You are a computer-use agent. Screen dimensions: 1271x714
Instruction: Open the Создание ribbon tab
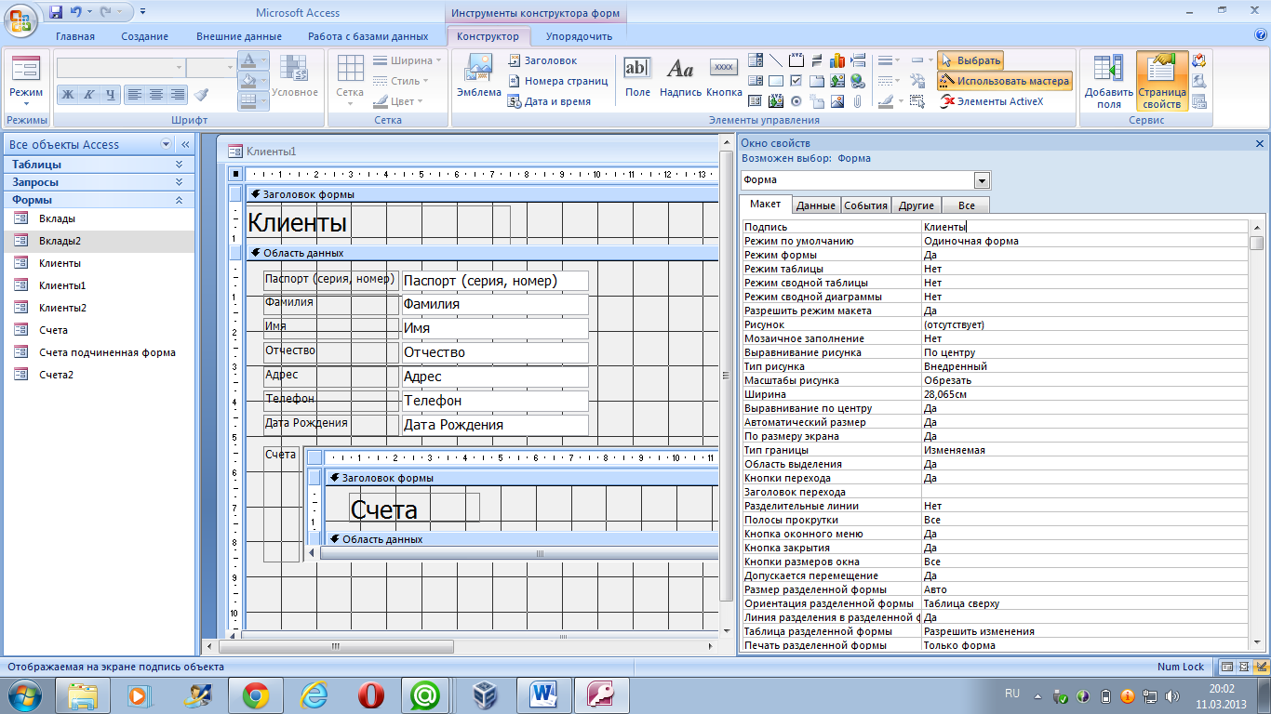(145, 36)
